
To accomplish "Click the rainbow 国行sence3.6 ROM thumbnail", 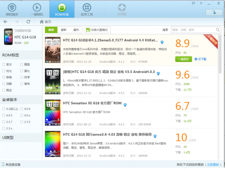I will pos(53,144).
